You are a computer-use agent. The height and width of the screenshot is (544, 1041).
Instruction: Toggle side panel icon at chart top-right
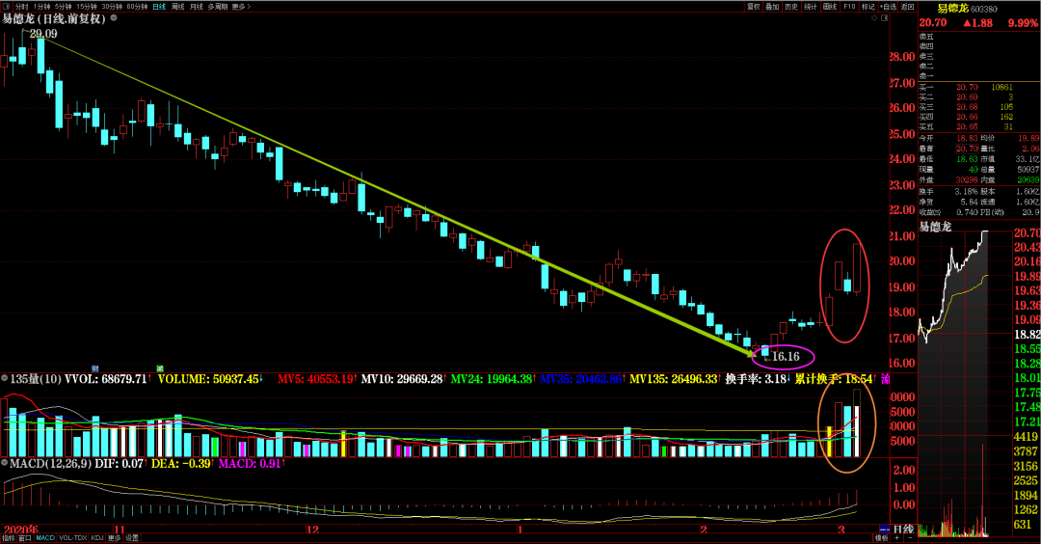tap(884, 18)
